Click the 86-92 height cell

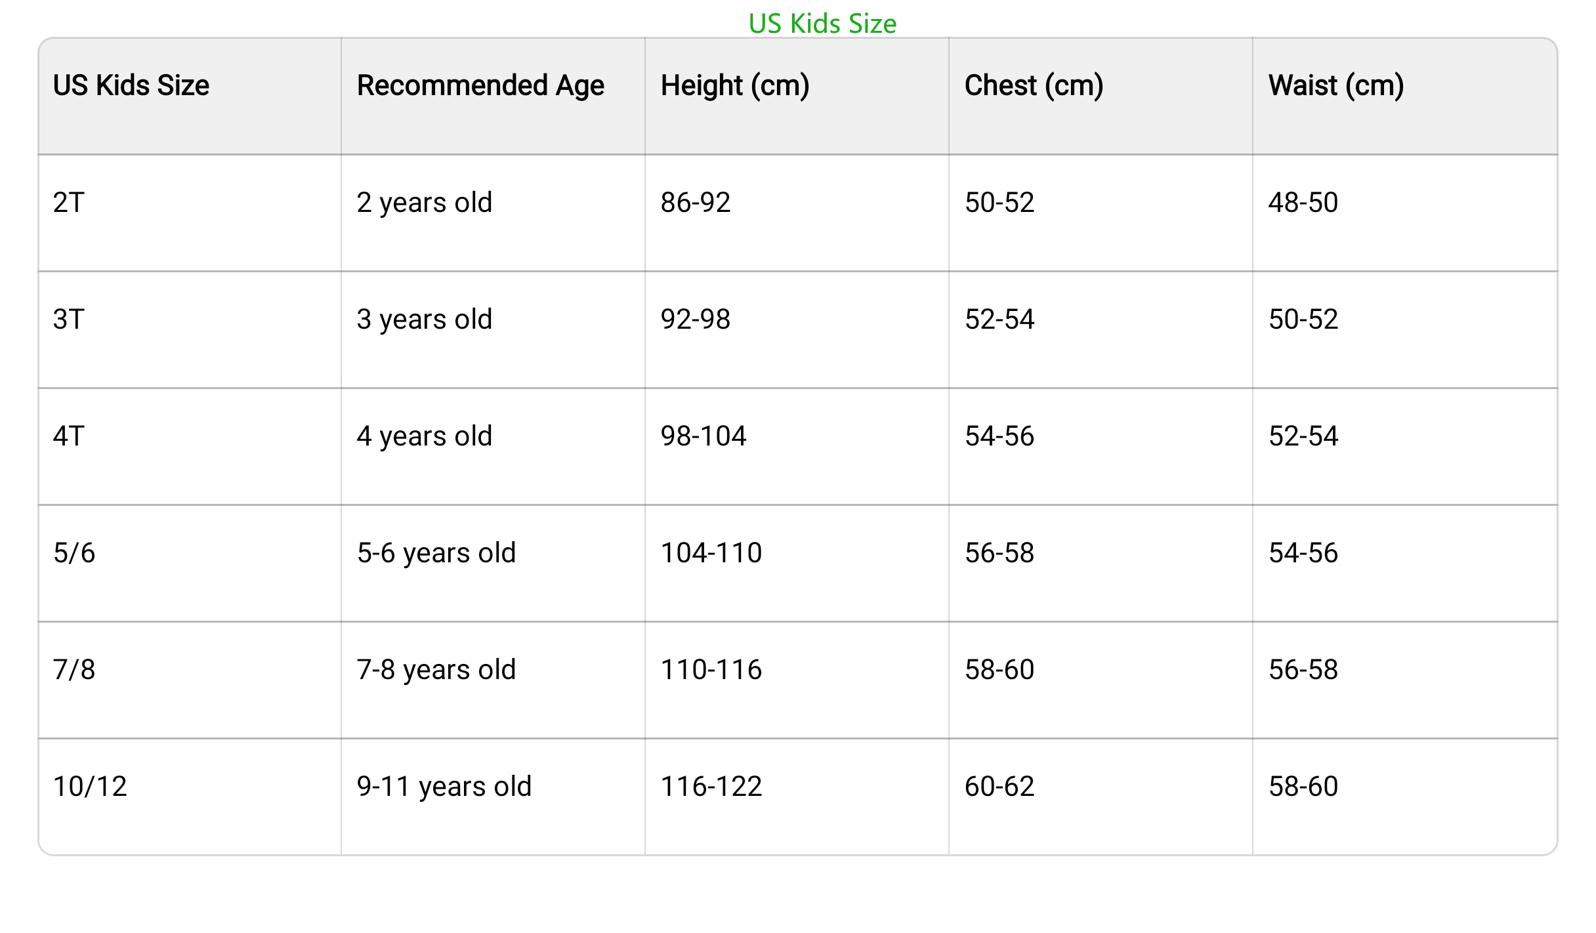797,213
